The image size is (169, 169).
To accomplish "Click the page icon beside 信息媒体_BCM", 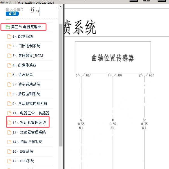I will (x=9, y=56).
